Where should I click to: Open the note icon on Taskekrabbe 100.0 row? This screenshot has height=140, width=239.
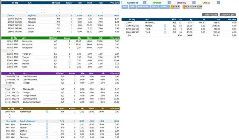pos(47,112)
